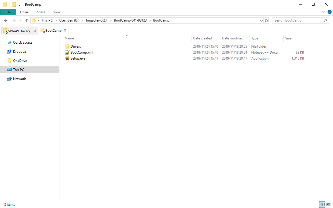Click the 83 KB size value
The height and width of the screenshot is (208, 333).
click(x=300, y=52)
